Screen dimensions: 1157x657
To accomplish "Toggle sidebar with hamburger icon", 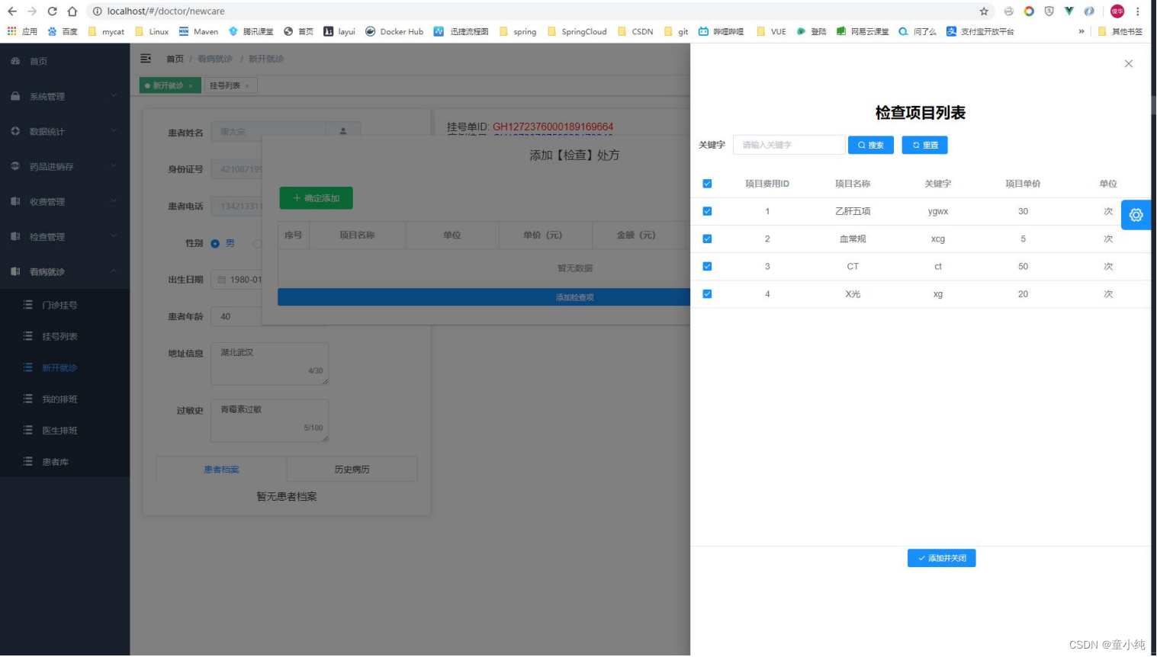I will 146,59.
